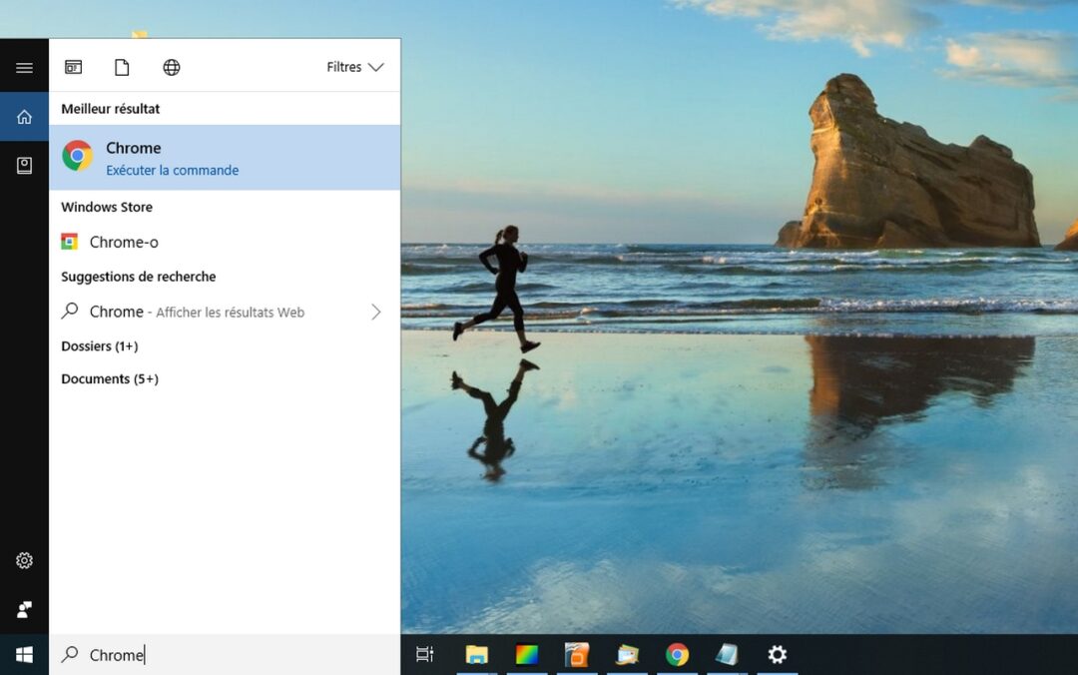Screen dimensions: 1078x675
Task: Expand the Documents (5+) group
Action: point(110,379)
